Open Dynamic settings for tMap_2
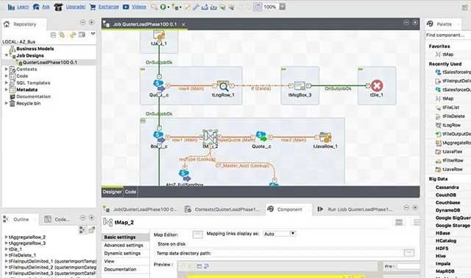This screenshot has width=471, height=278. click(x=122, y=254)
